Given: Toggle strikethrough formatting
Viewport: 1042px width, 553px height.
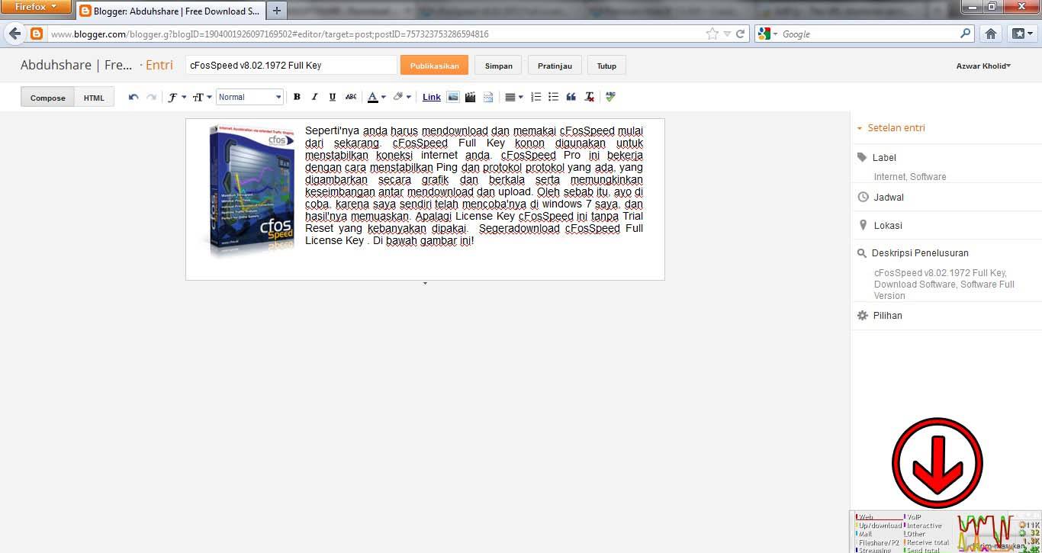Looking at the screenshot, I should click(x=351, y=97).
